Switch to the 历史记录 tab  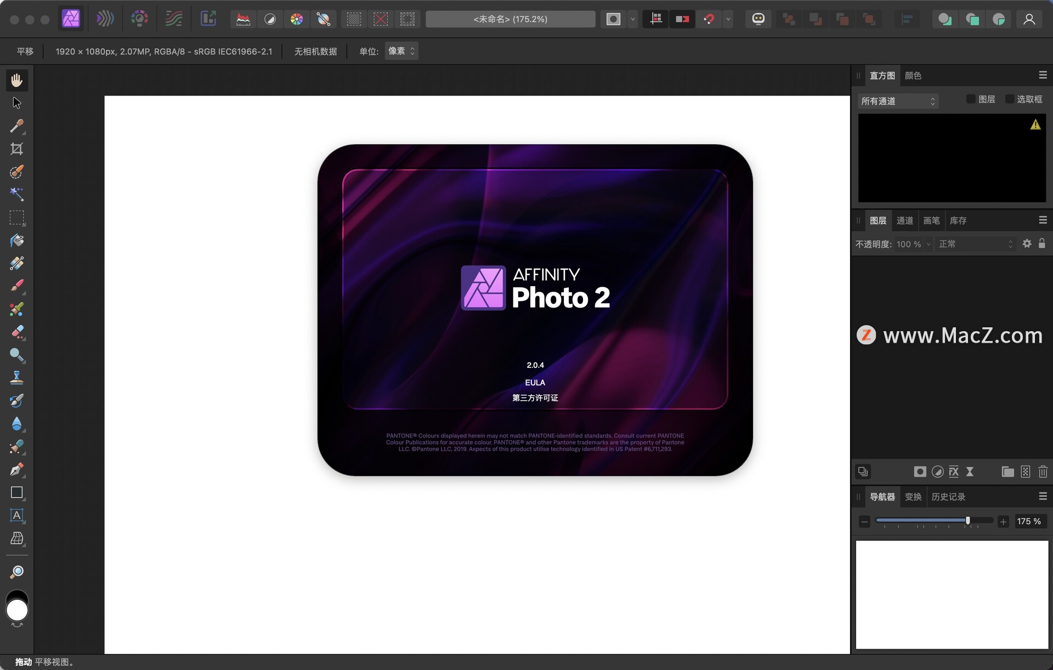(x=948, y=497)
